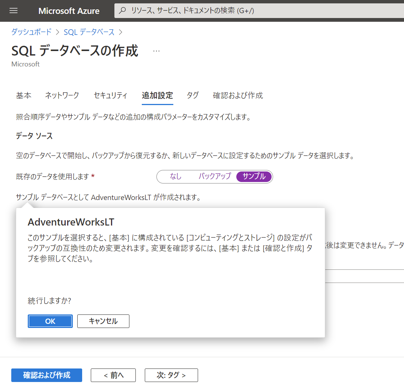Click the 既存のデータを使用します label

point(53,177)
